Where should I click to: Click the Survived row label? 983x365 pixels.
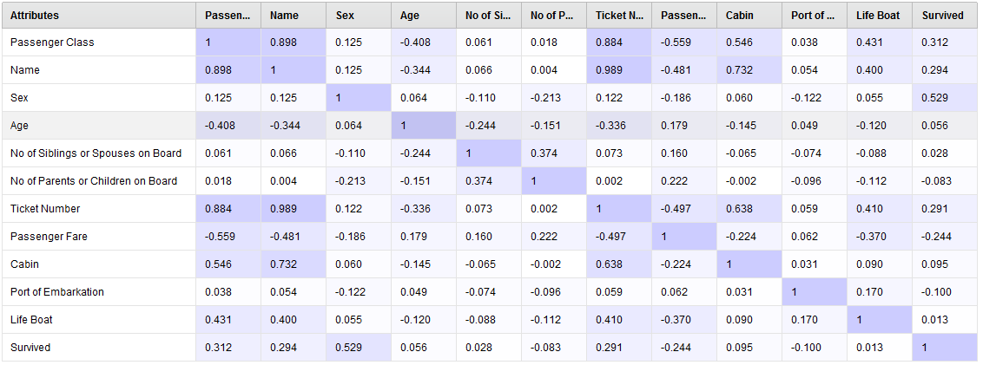pyautogui.click(x=30, y=348)
